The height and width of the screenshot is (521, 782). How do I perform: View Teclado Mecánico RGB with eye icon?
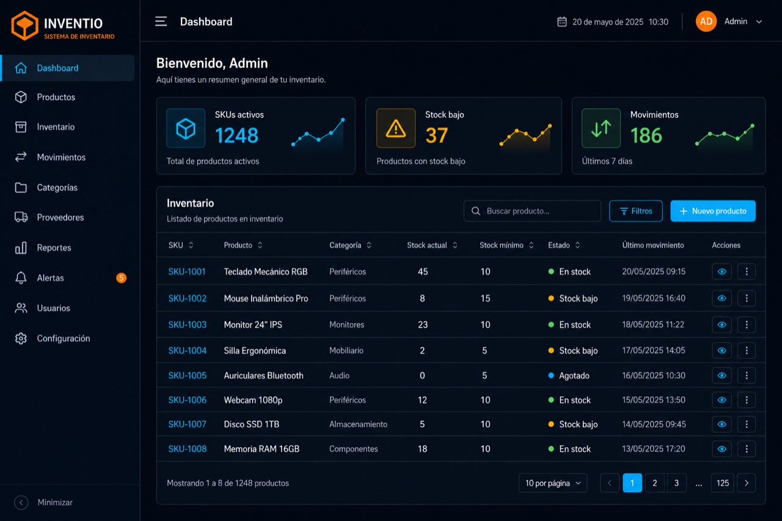coord(722,271)
